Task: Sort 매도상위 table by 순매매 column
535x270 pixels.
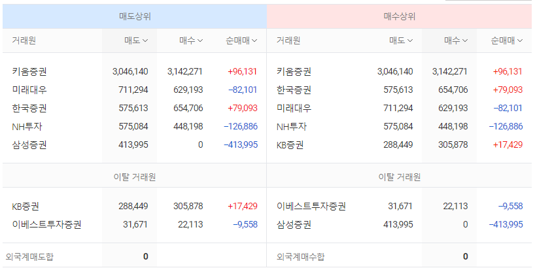Action: coord(241,41)
